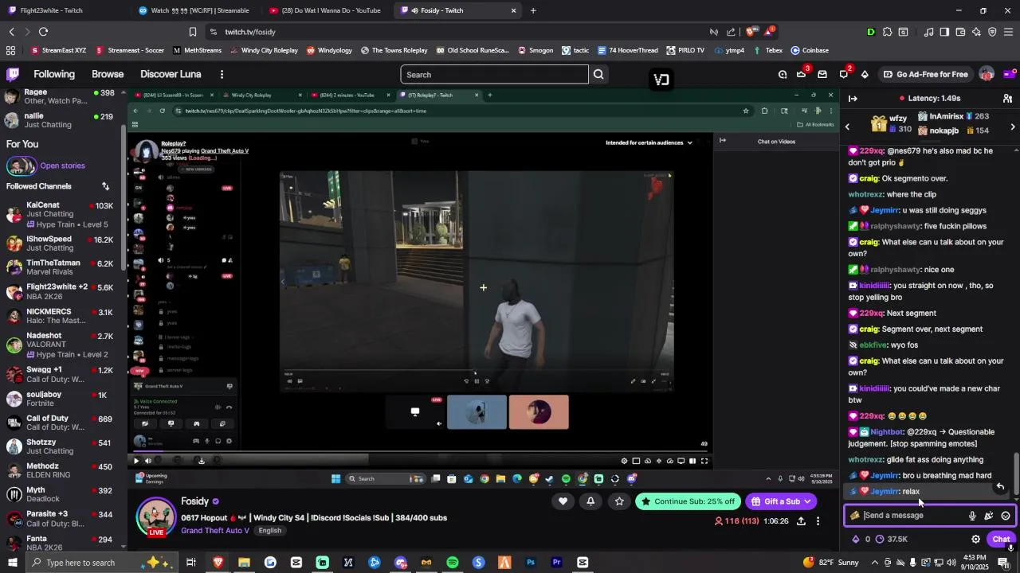Open the Twitch home logo
Screen dimensions: 1020x573
click(13, 74)
